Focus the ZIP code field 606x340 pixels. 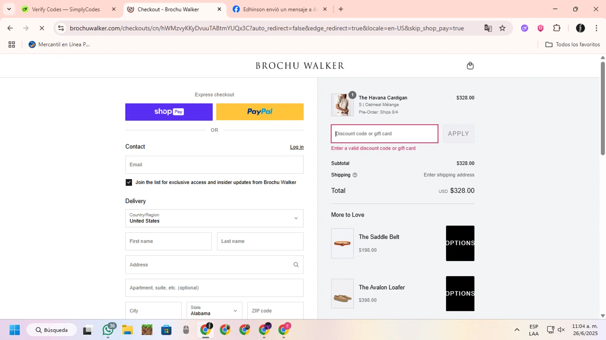[x=275, y=311]
